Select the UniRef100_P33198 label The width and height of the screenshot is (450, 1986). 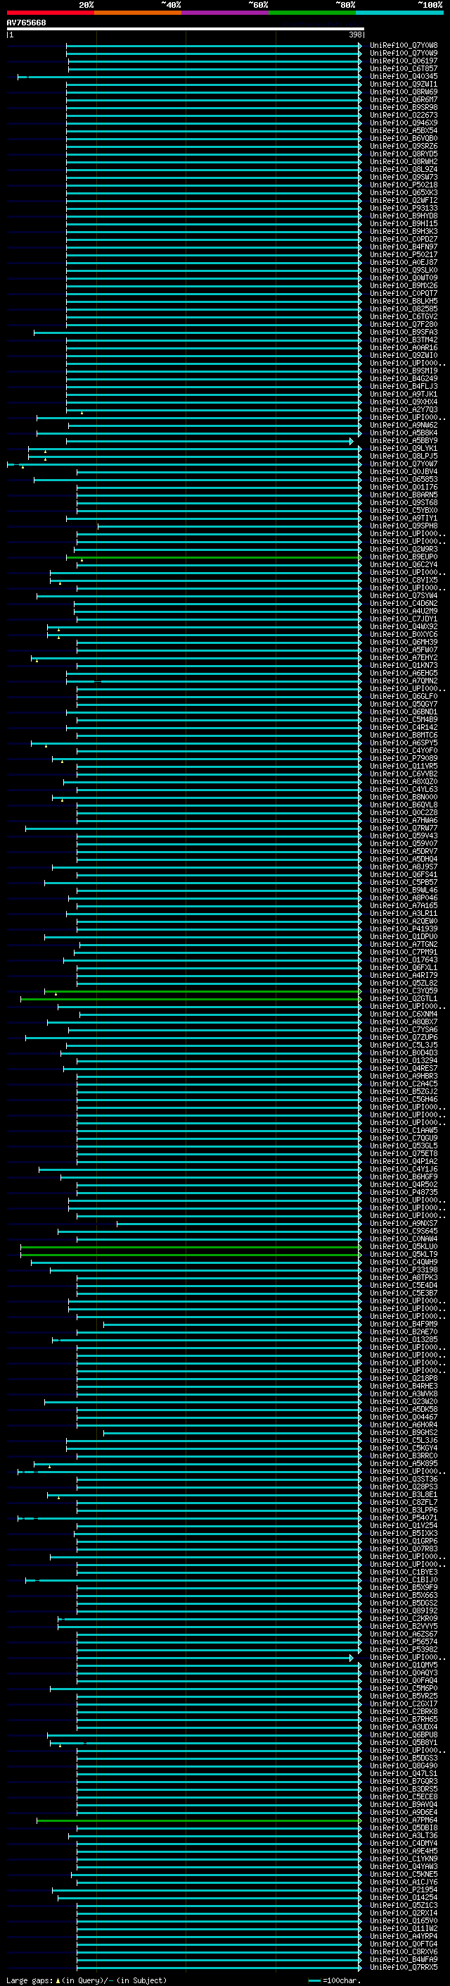coord(403,1270)
